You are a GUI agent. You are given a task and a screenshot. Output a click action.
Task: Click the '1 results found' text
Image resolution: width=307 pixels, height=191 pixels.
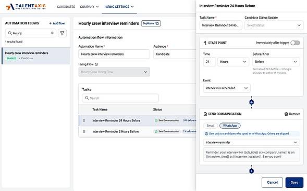point(14,42)
